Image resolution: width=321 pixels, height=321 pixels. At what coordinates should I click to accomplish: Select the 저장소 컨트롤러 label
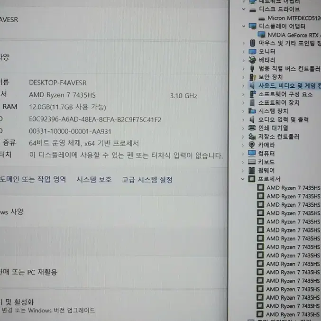(x=278, y=137)
